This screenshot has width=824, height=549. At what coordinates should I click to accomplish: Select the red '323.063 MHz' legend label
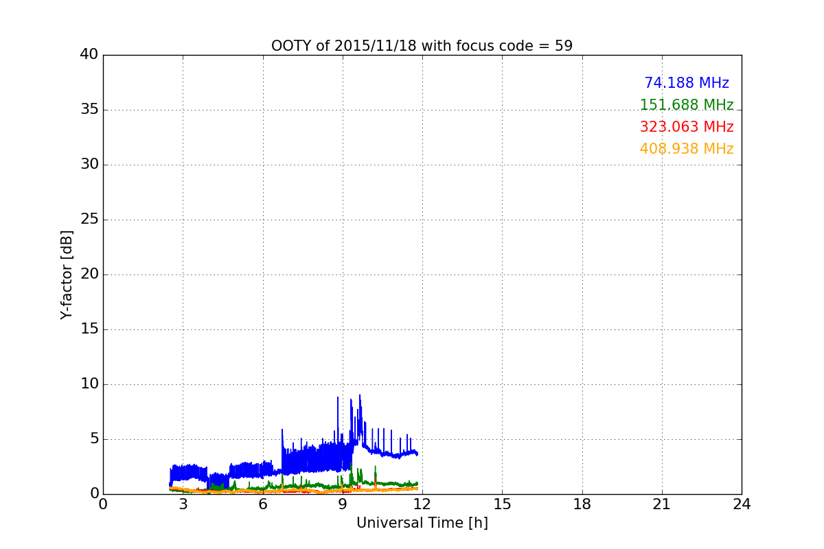click(x=687, y=127)
